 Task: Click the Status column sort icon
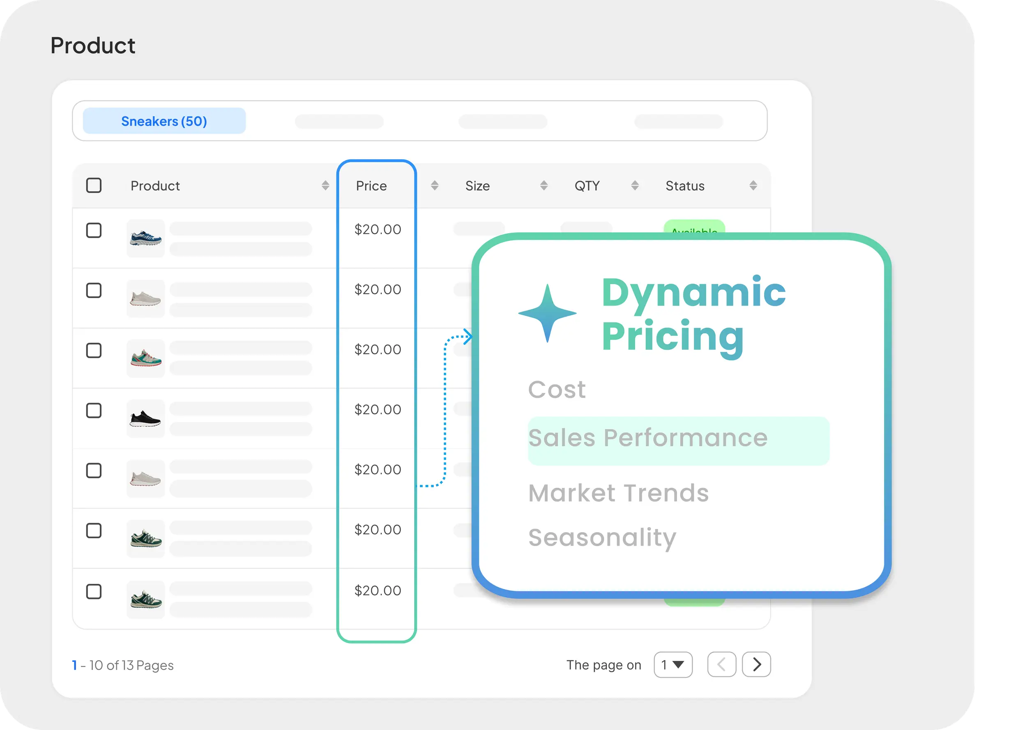pos(753,186)
